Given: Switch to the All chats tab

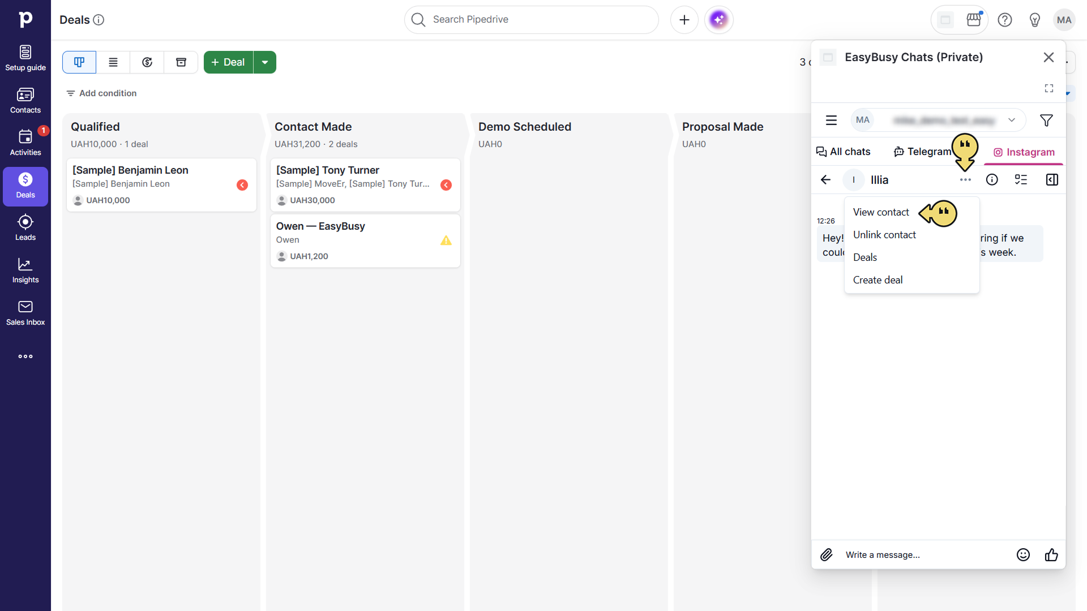Looking at the screenshot, I should click(x=844, y=152).
